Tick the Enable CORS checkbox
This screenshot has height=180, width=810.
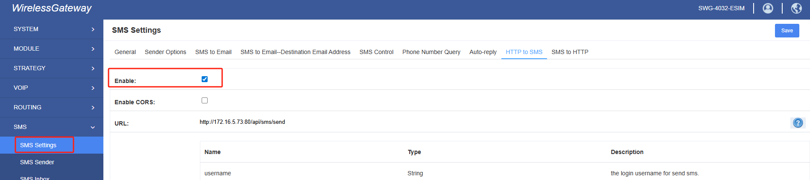(205, 100)
